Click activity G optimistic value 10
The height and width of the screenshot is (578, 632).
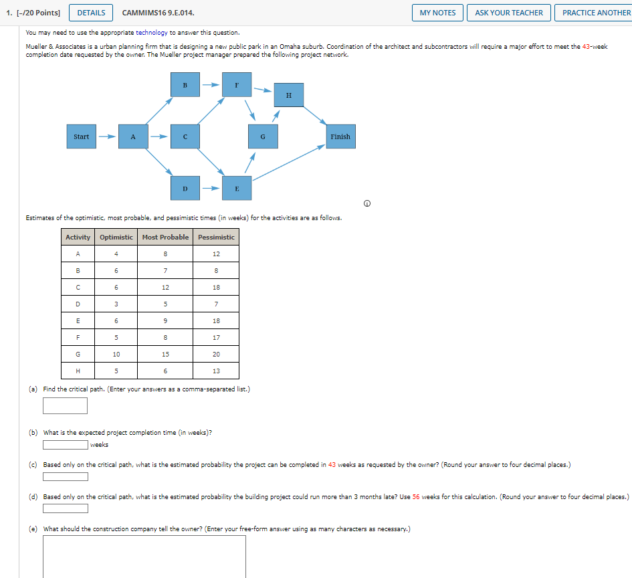[x=116, y=355]
